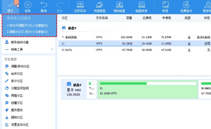Viewport: 211px width, 129px height.
Task: Open the 迁移系统 migrate system tool
Action: point(80,6)
